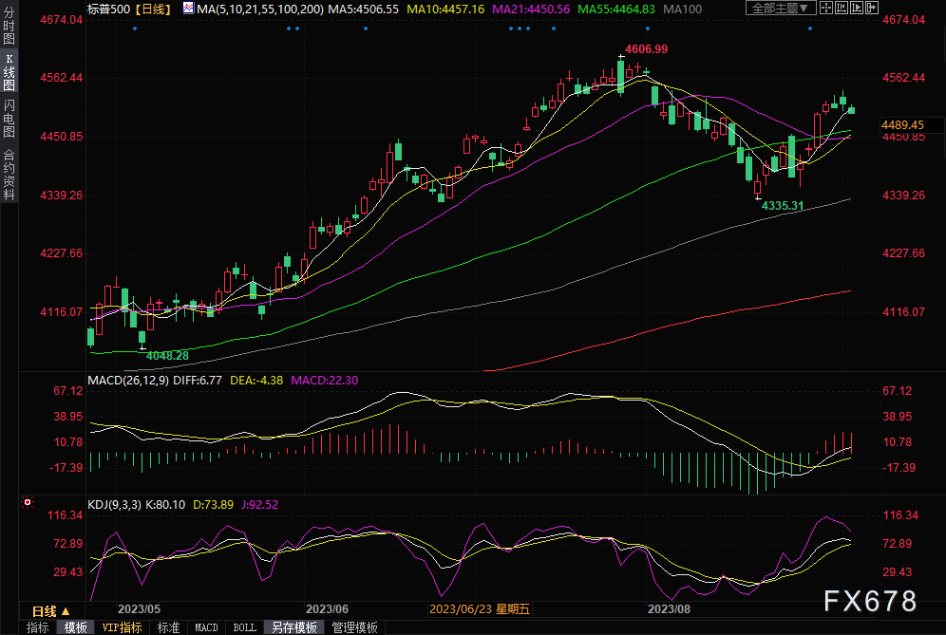Screen dimensions: 946x635
Task: Click the second layout icon after 全部主题
Action: (841, 9)
